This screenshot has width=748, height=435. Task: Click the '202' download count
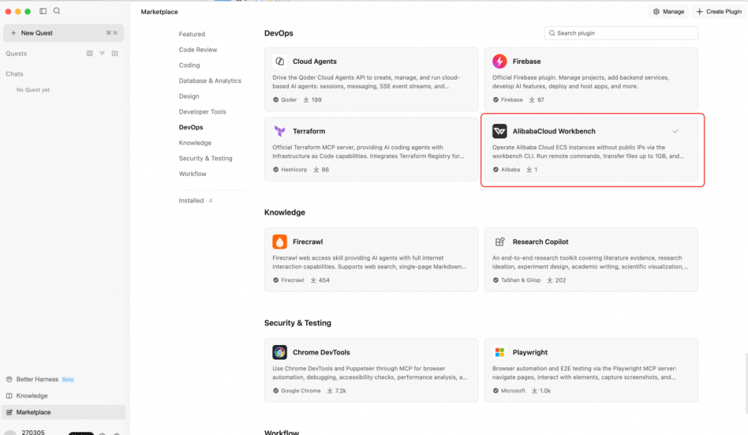pos(560,280)
